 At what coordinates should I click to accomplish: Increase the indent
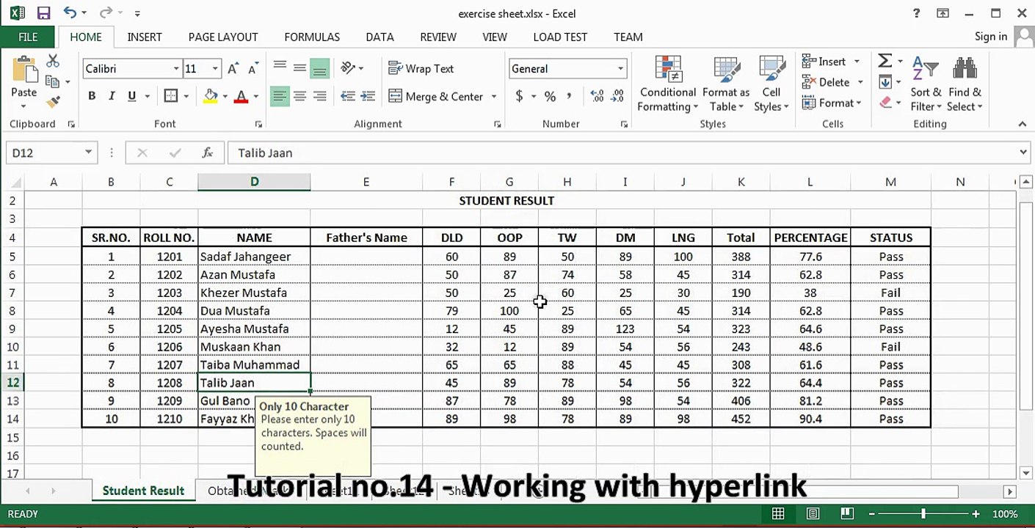[367, 96]
